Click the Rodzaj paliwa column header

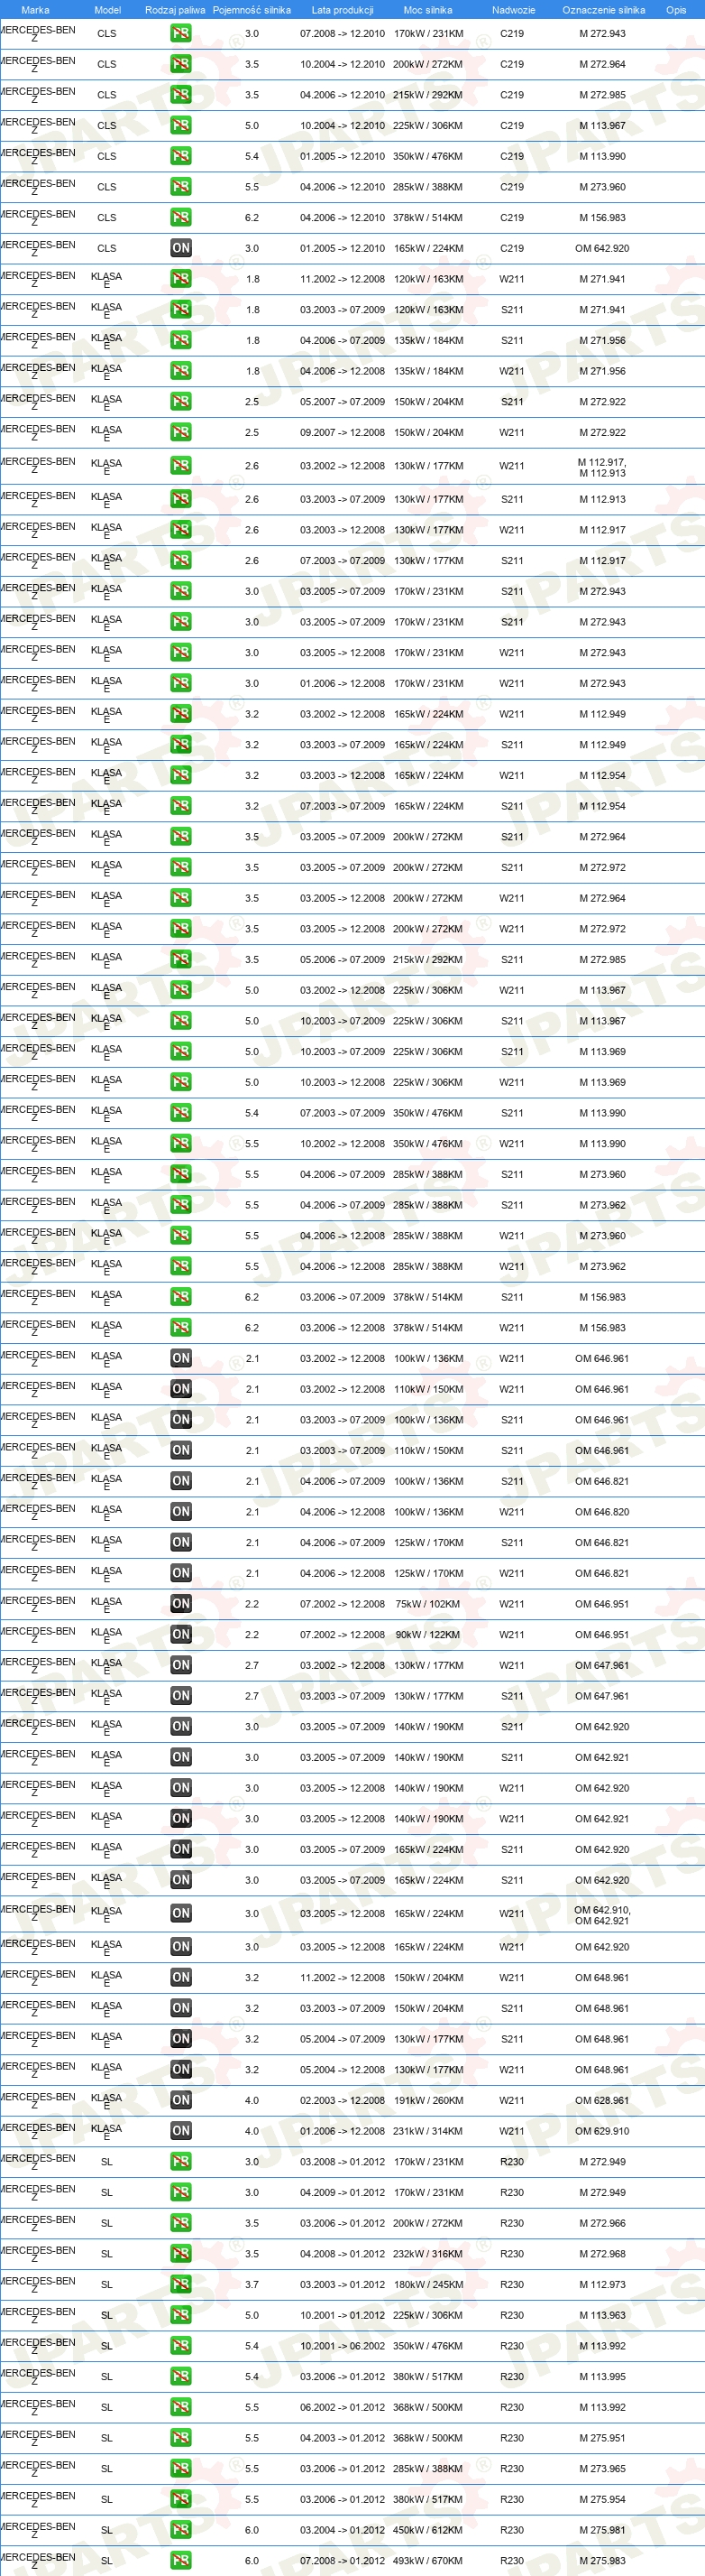click(175, 10)
